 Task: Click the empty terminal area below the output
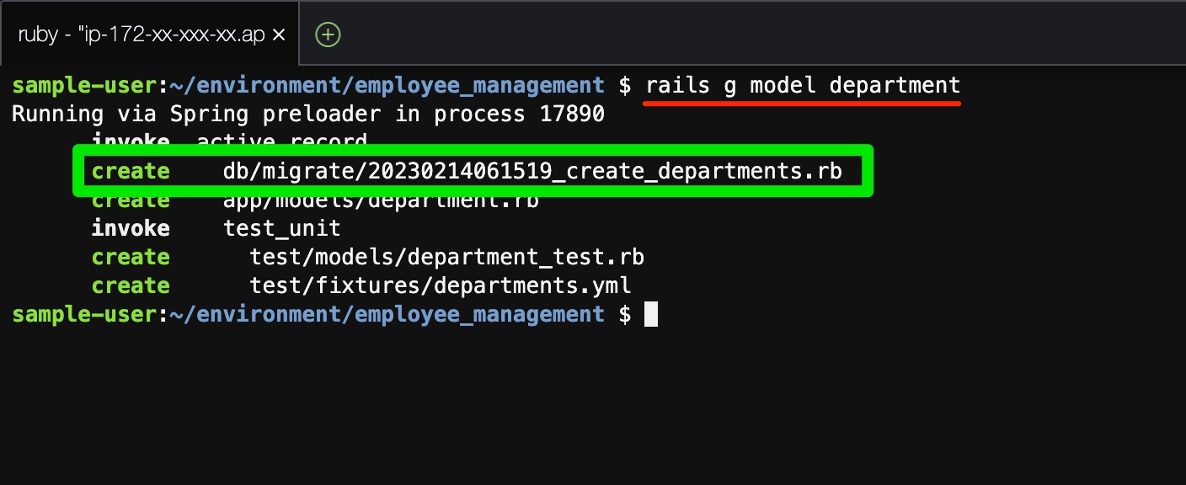(x=590, y=404)
